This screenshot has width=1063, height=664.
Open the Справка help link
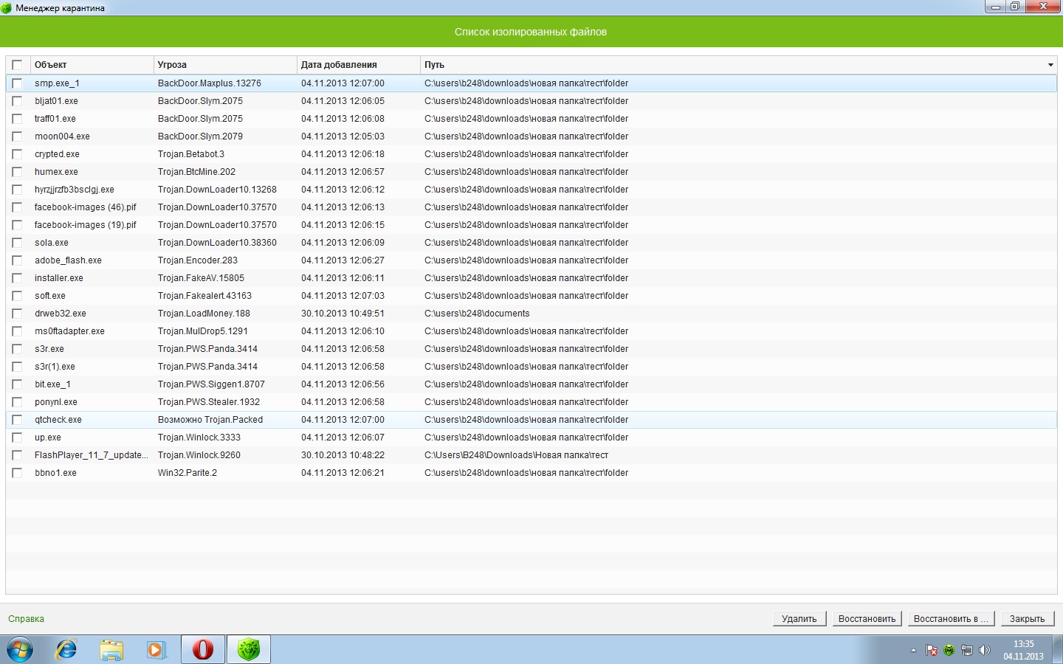[26, 619]
